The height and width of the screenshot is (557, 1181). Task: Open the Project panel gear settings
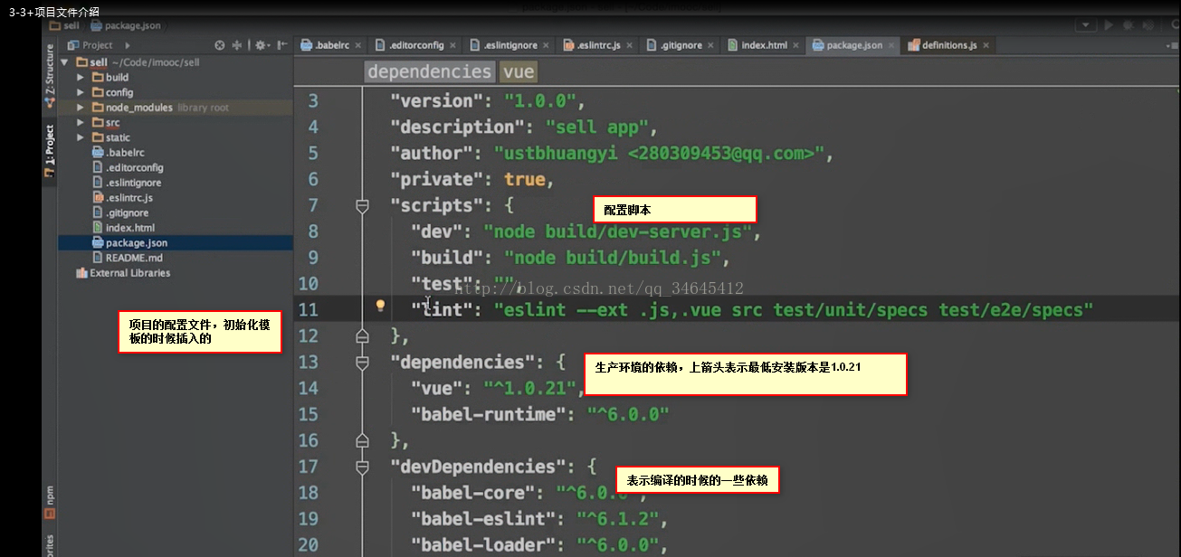260,45
